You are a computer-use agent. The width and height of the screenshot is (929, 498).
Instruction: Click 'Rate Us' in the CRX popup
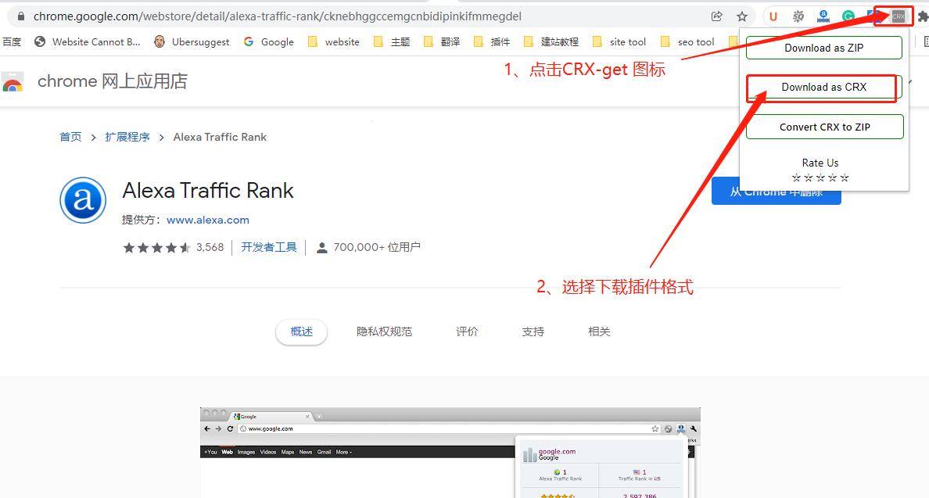[x=820, y=163]
